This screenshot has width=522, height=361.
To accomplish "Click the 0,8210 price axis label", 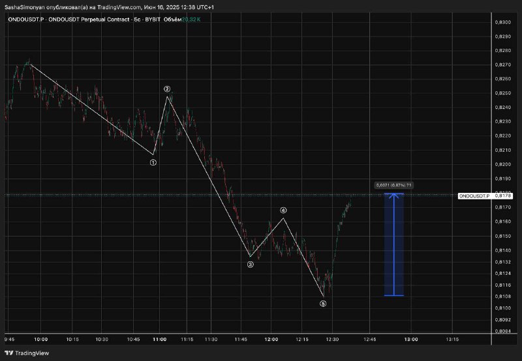I will tap(502, 151).
